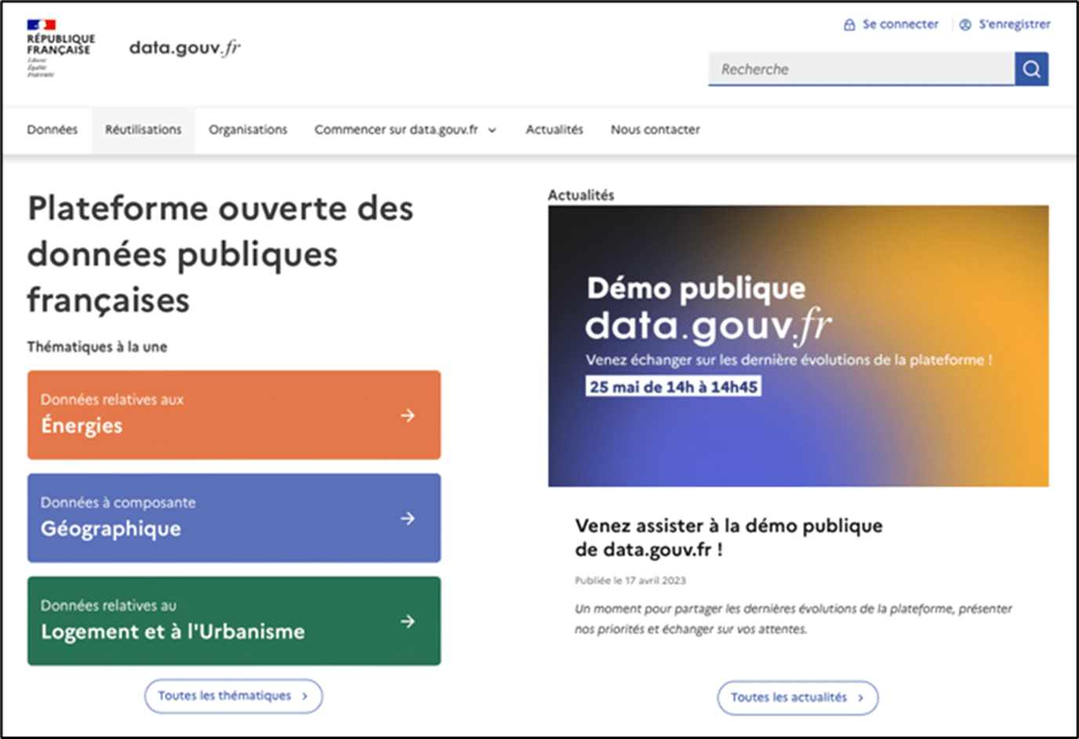Click chevron in Toutes les actualités button
Screen dimensions: 1079x739
click(x=860, y=697)
